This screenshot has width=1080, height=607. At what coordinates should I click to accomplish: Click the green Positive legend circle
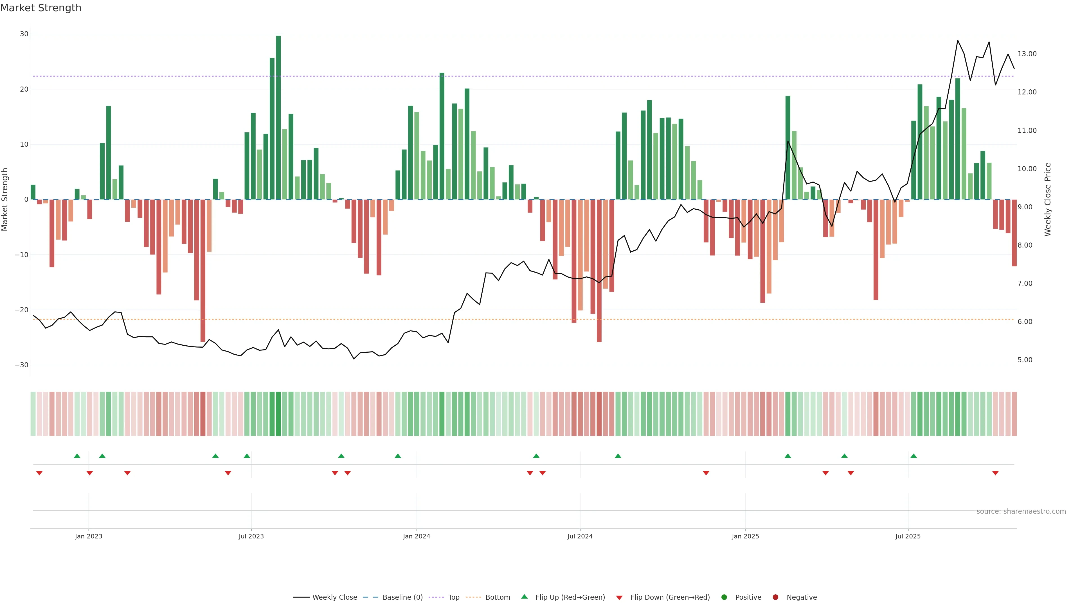724,597
